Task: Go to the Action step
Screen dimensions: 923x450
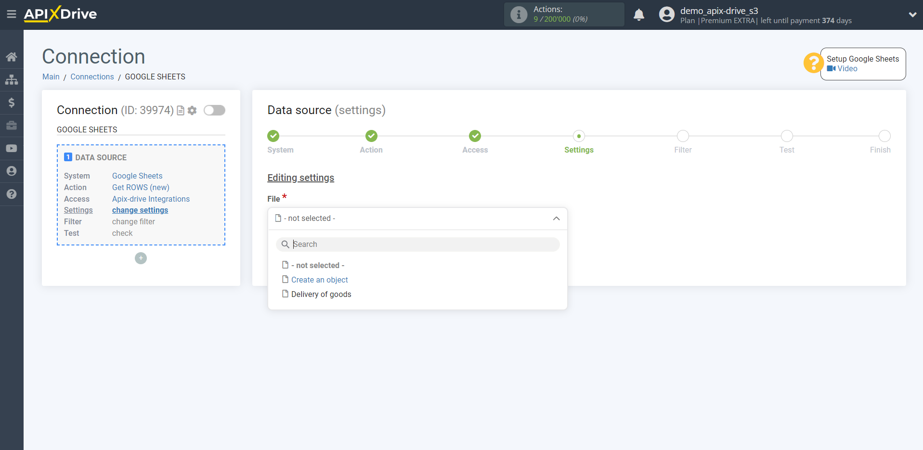Action: click(x=371, y=136)
